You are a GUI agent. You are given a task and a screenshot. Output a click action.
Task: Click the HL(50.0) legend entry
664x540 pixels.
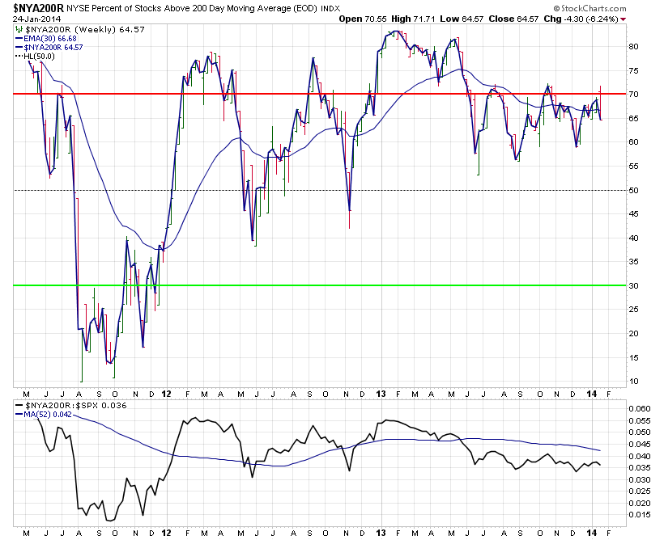click(35, 57)
